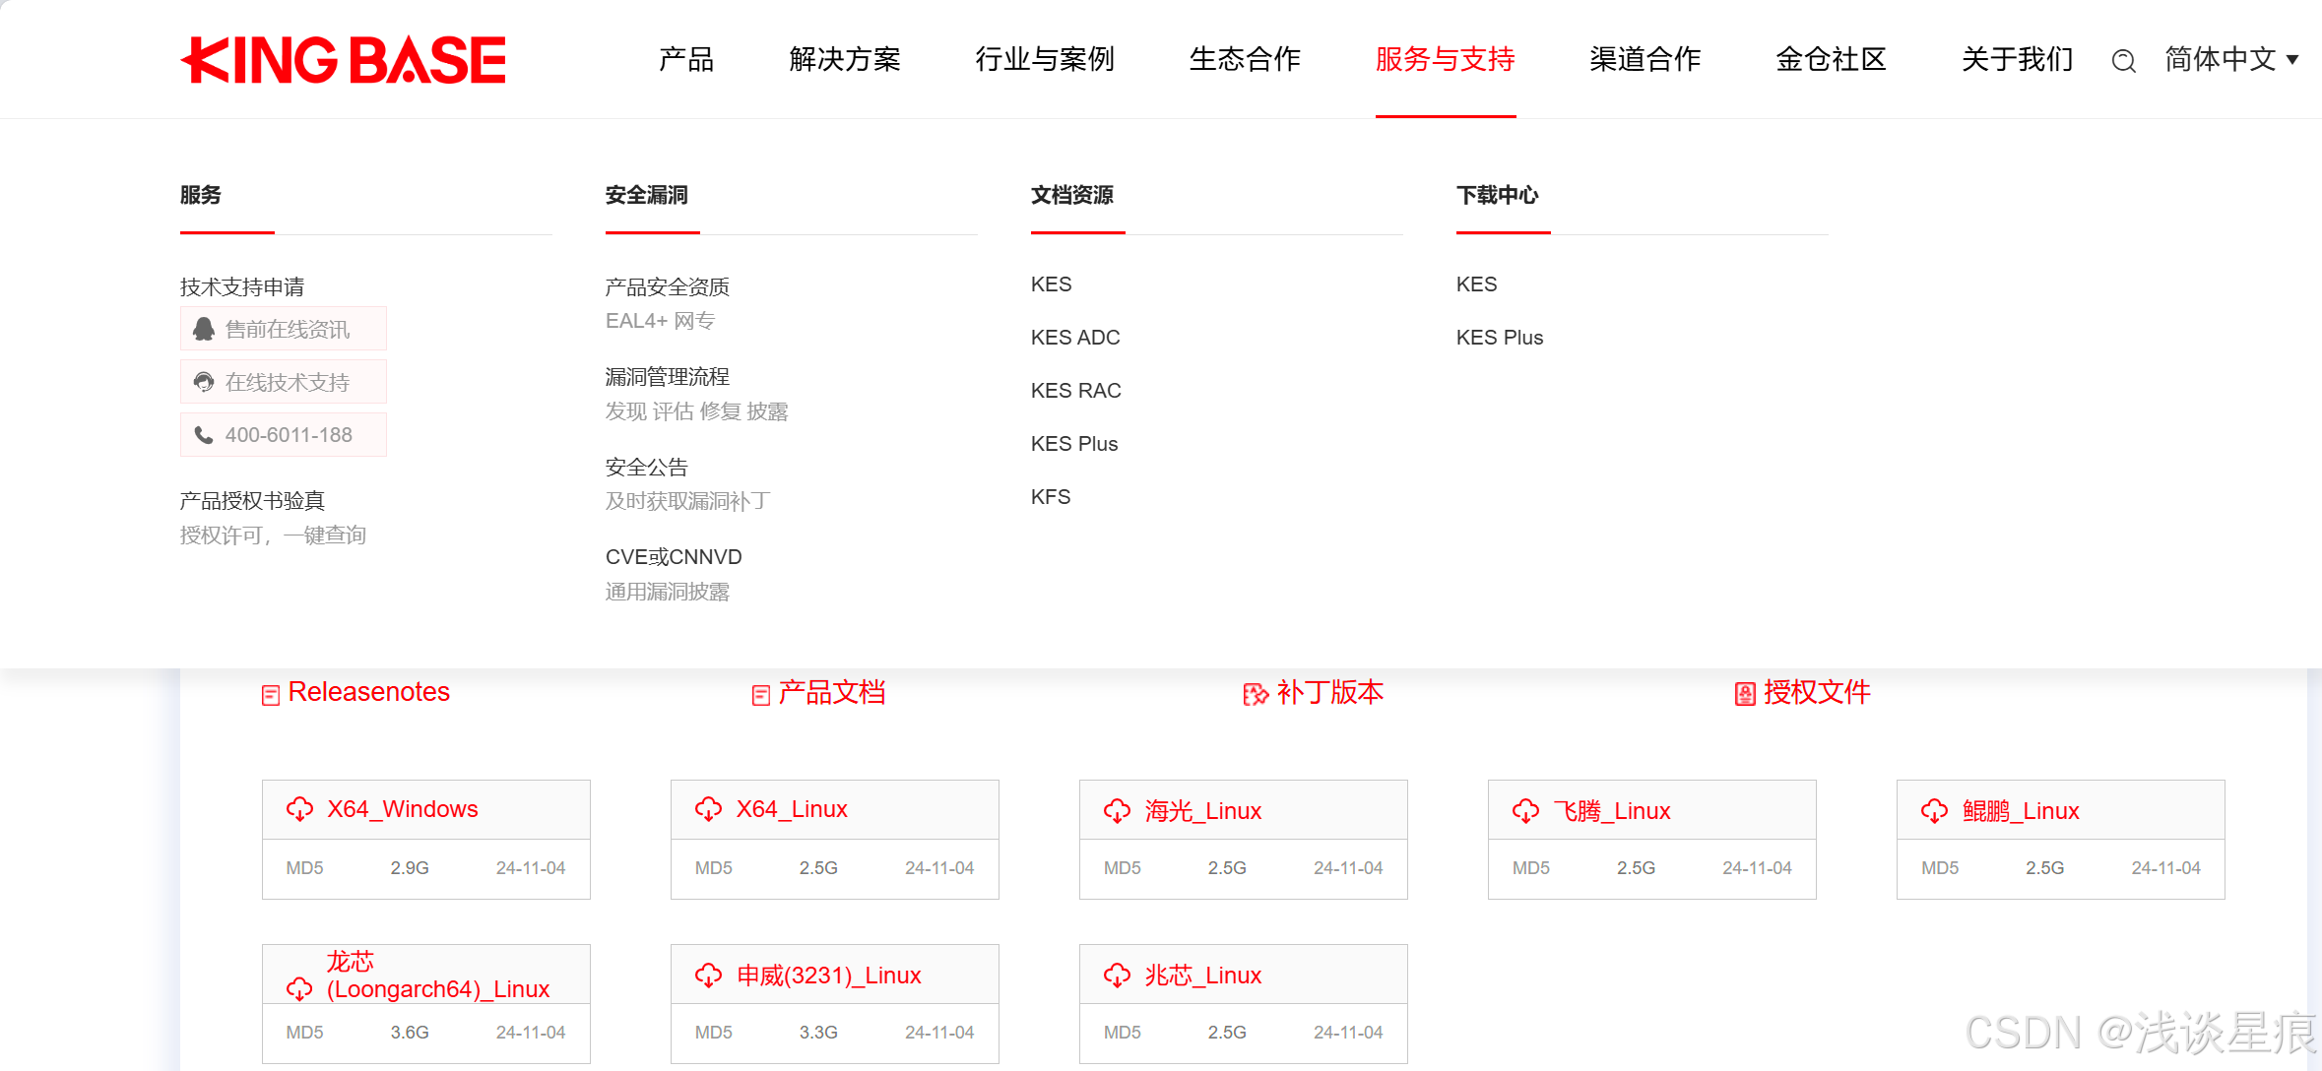This screenshot has height=1071, width=2322.
Task: Click the phone icon beside 400-6011-188
Action: pos(204,435)
